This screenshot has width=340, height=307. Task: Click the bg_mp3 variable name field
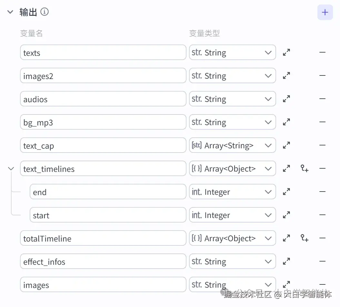click(103, 122)
